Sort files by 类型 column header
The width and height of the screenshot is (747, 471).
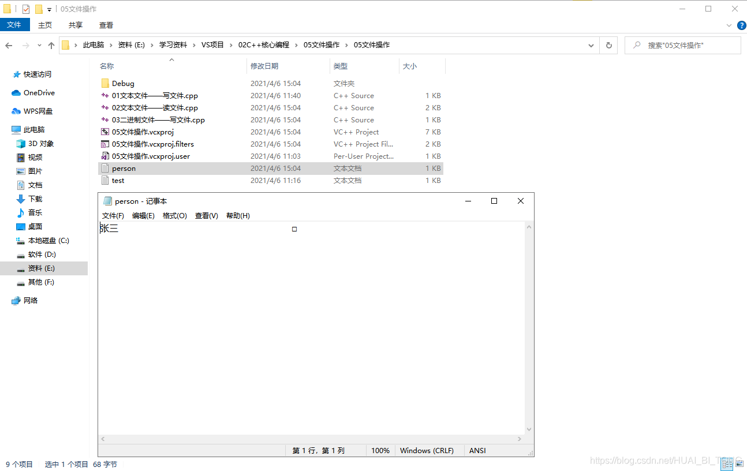(364, 66)
